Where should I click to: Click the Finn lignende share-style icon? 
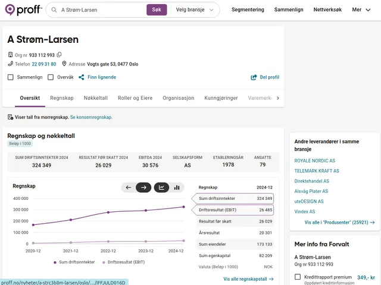point(82,77)
